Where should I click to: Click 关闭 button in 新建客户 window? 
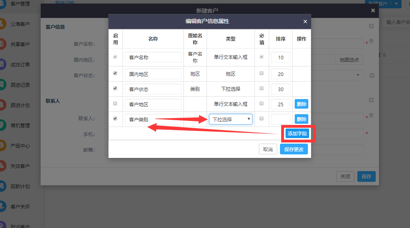345,177
